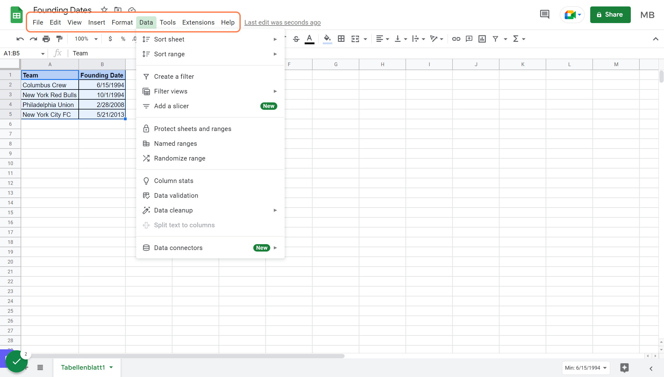The image size is (664, 377).
Task: Open the Google Sheets home icon
Action: pos(17,15)
